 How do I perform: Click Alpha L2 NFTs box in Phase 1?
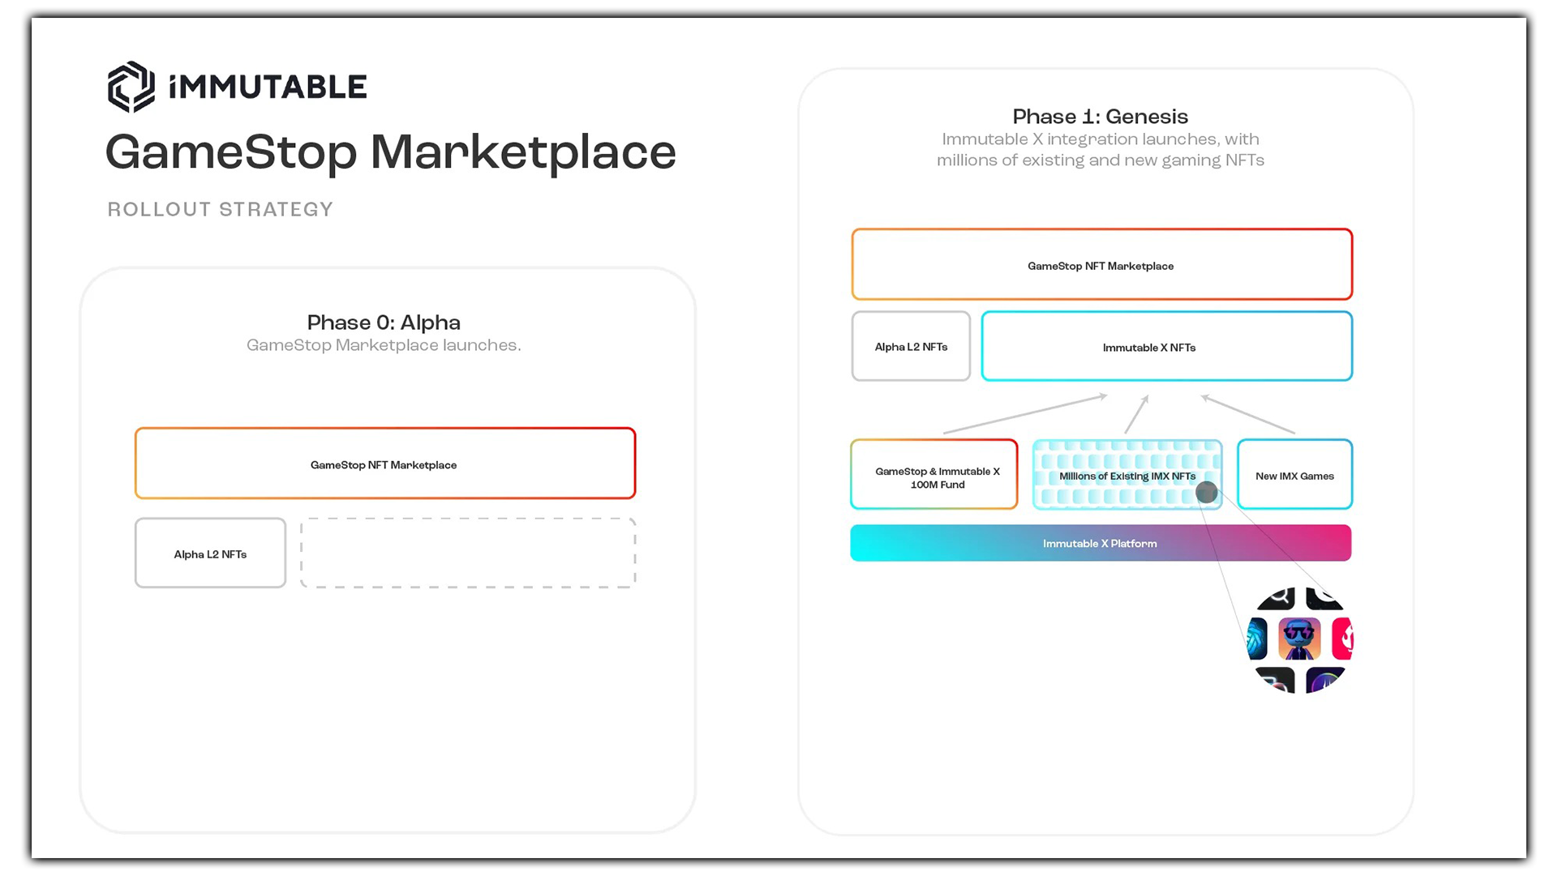(x=911, y=346)
